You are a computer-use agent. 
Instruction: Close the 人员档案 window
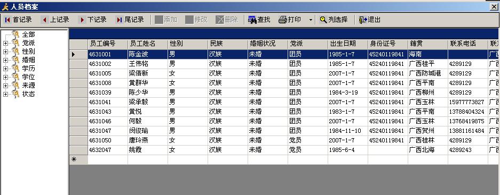494,7
